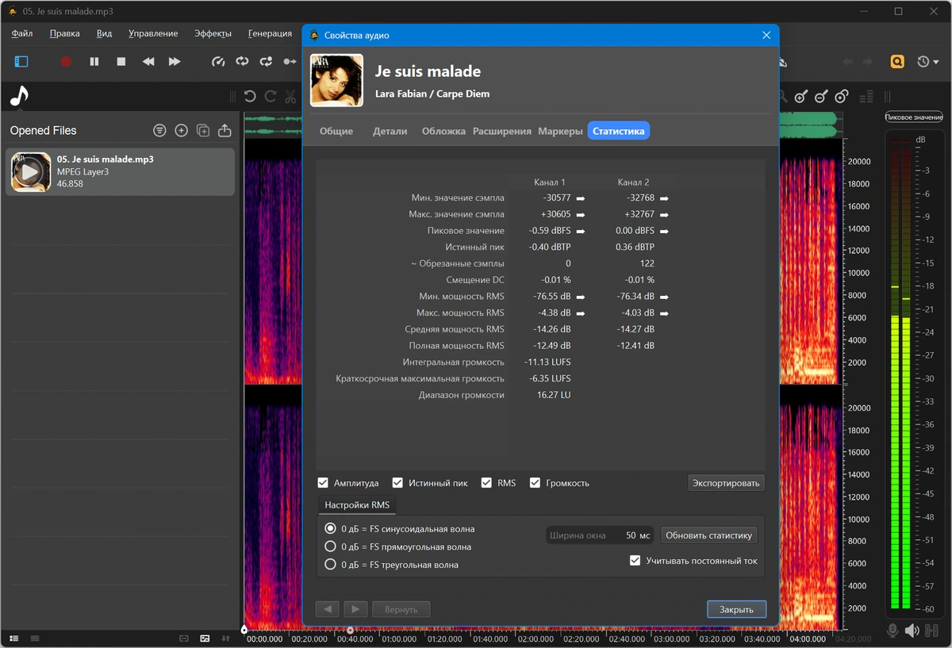
Task: Filter the Opened Files list
Action: 159,130
